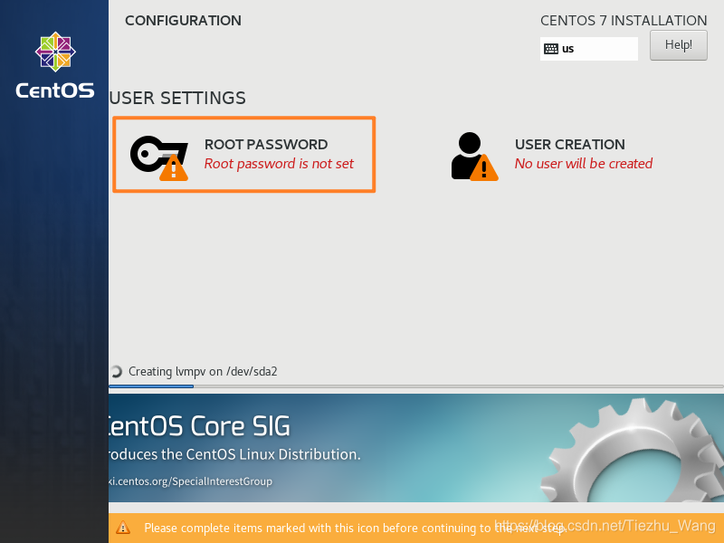
Task: Click the gear graphic in banner
Action: [x=633, y=450]
